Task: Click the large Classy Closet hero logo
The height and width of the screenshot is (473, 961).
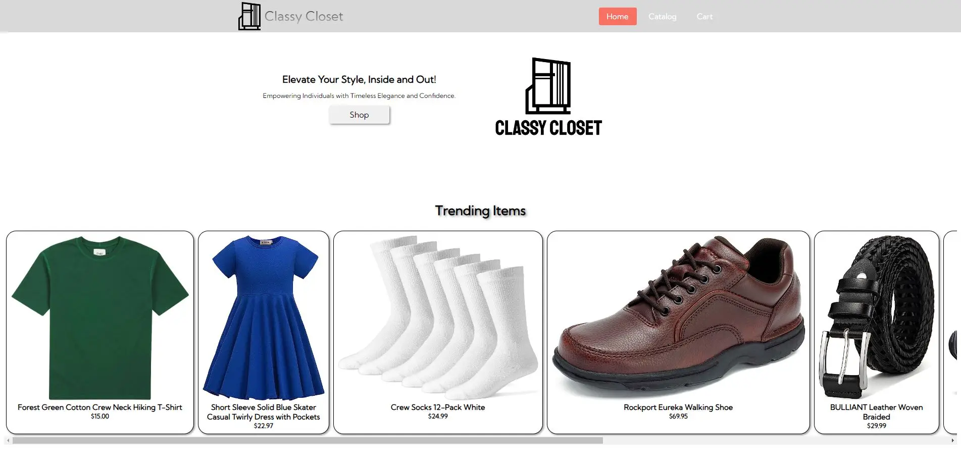Action: 548,97
